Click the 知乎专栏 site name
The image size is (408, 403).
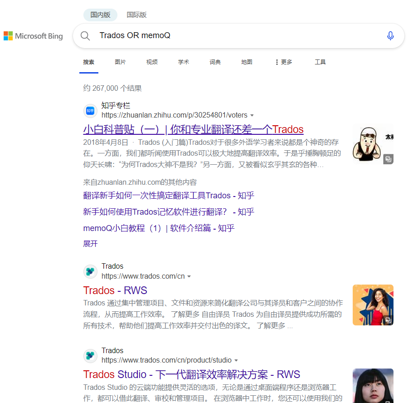pos(116,105)
